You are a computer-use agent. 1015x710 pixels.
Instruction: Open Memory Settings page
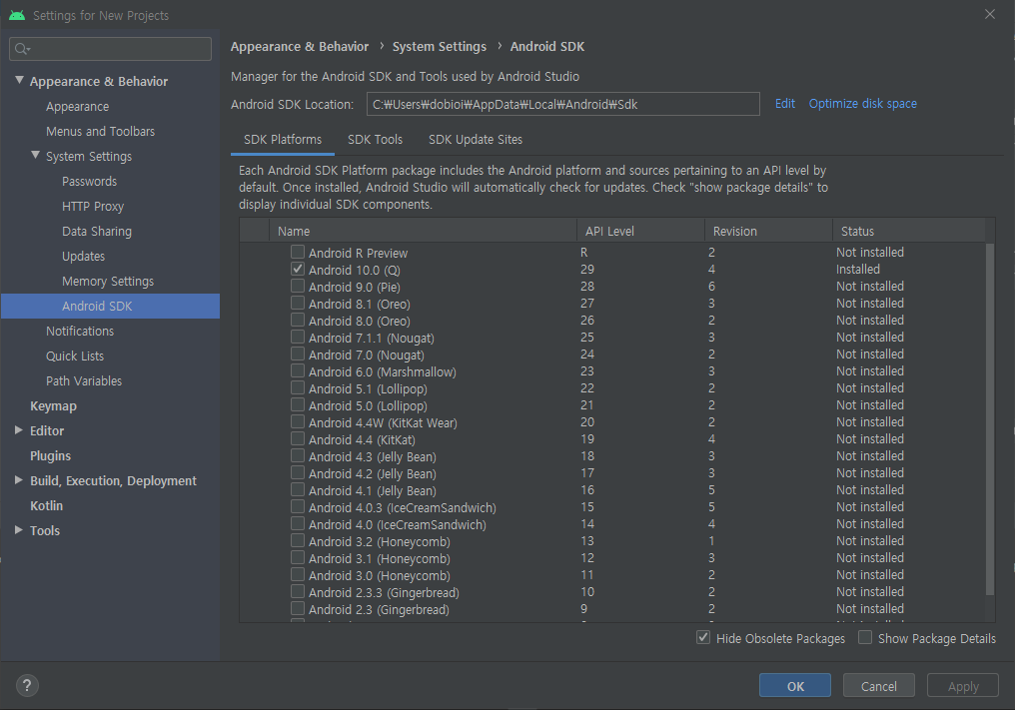(108, 282)
